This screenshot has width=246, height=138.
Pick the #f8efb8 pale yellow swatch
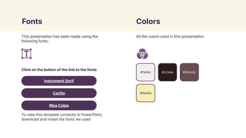pos(146,93)
